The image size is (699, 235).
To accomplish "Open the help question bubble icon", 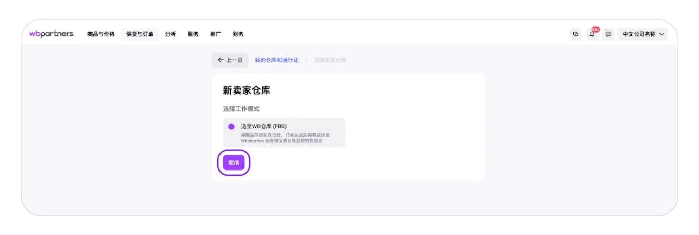I will coord(608,34).
